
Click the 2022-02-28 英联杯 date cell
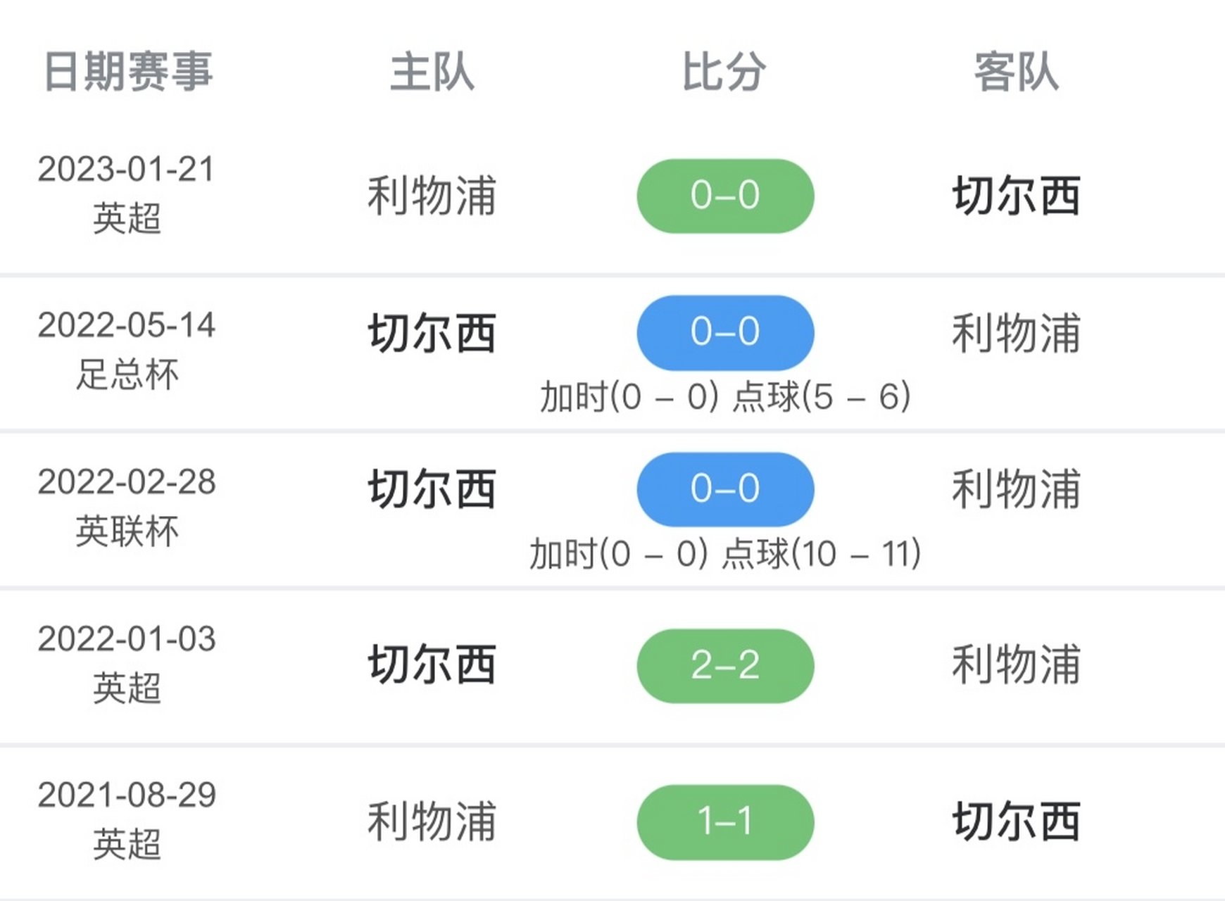tap(127, 506)
